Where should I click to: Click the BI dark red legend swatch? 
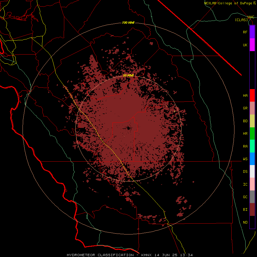click(252, 210)
